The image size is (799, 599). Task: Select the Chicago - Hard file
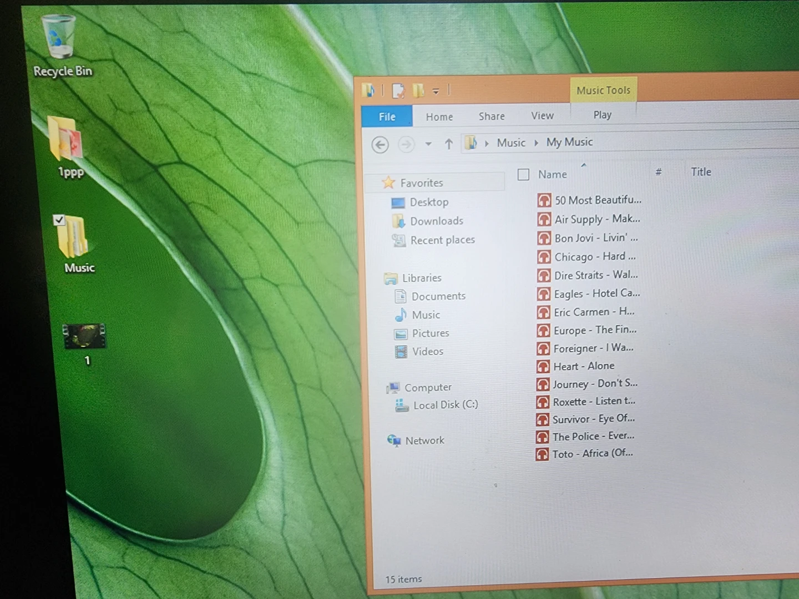pos(586,257)
